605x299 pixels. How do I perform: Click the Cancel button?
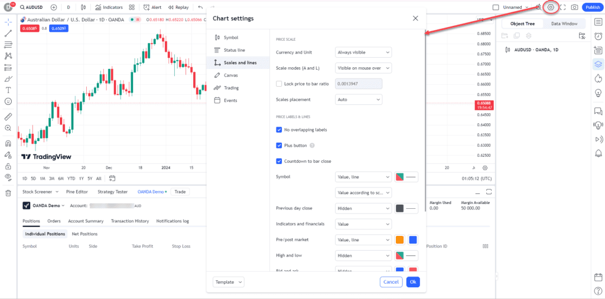click(391, 282)
